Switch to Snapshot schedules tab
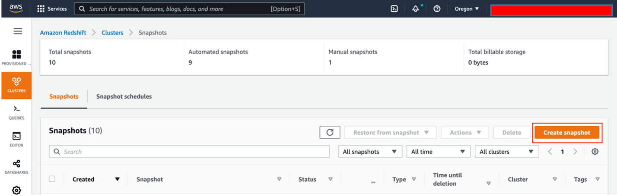Screen dimensions: 617x196 [124, 96]
